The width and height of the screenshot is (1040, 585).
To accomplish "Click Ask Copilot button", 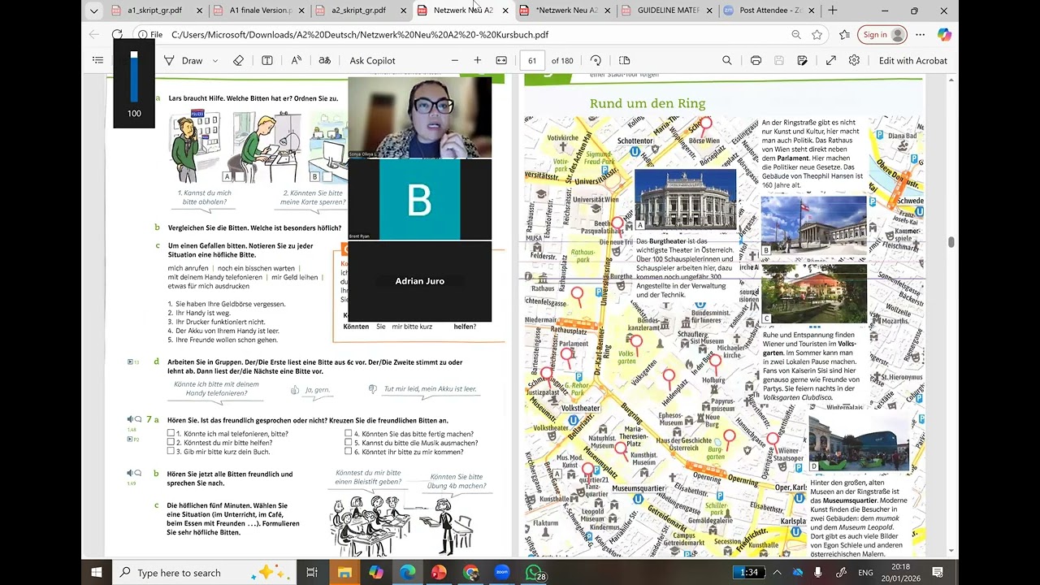I will point(372,60).
